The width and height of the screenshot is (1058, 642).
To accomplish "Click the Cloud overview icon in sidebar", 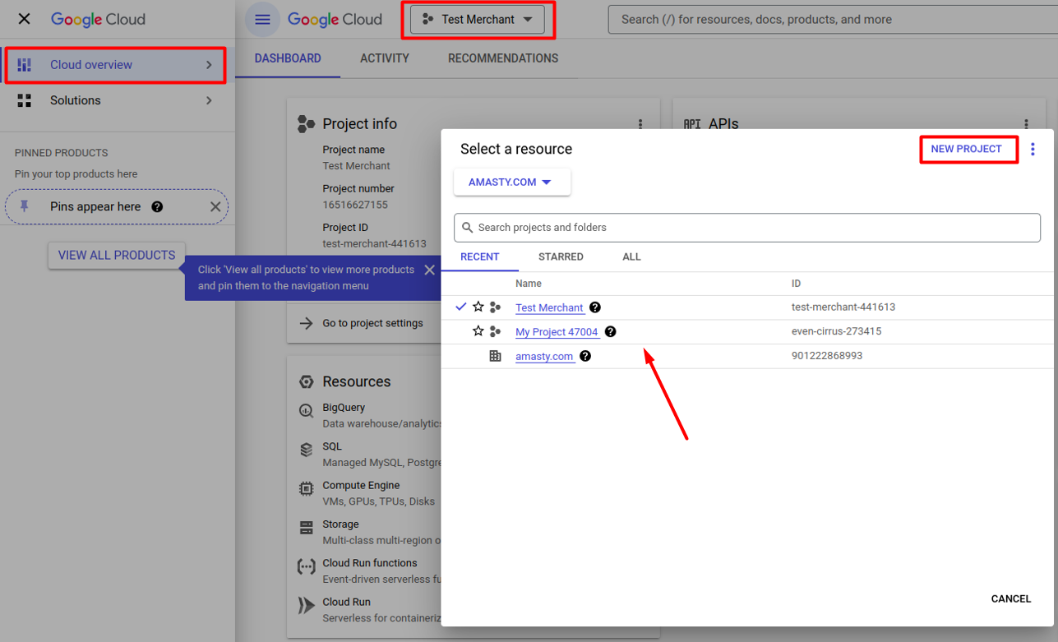I will tap(25, 65).
